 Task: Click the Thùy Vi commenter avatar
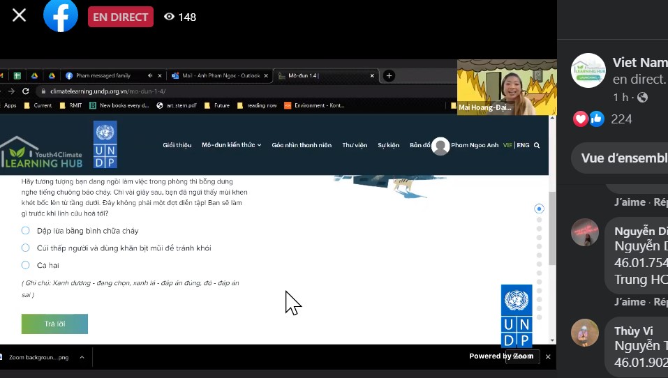(x=585, y=333)
